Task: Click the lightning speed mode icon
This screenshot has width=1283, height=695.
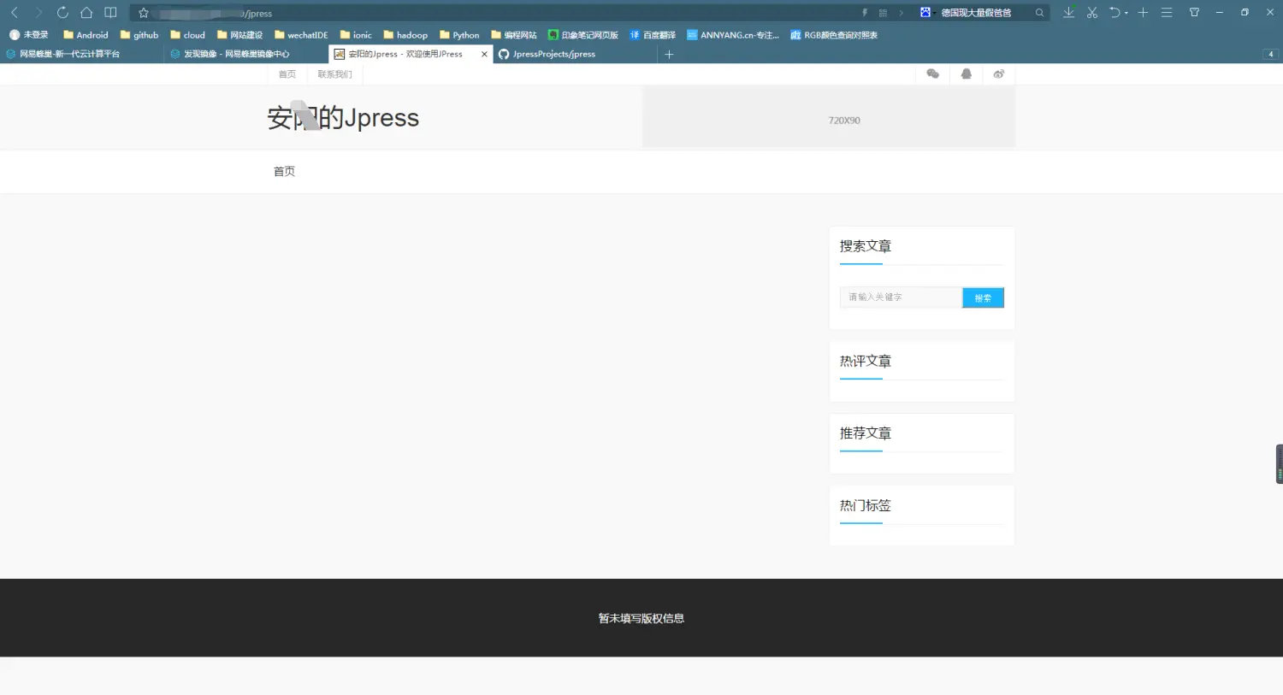Action: coord(865,13)
